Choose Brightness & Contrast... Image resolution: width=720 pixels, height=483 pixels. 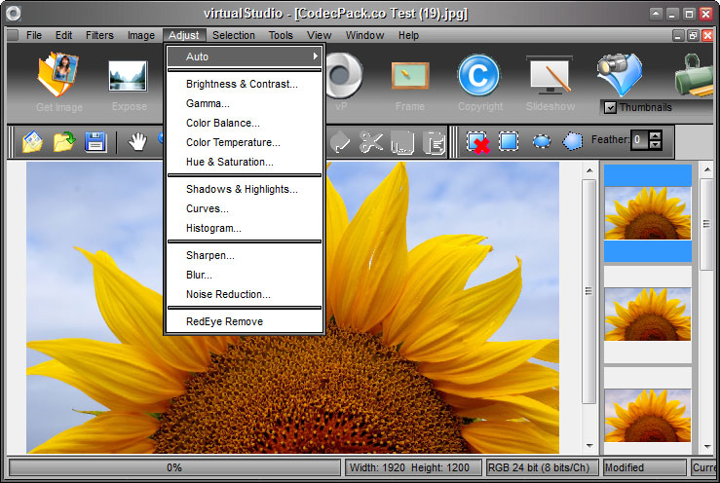[x=245, y=84]
